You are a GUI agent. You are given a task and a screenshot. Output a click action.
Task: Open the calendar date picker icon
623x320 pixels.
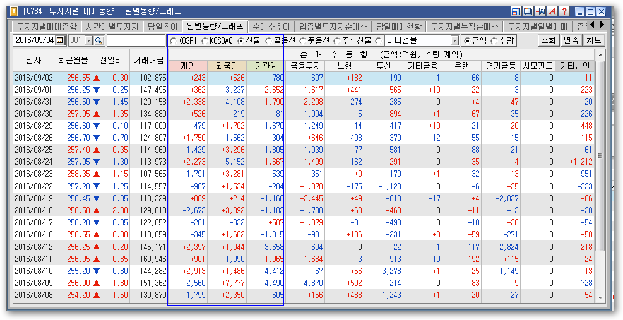[61, 40]
